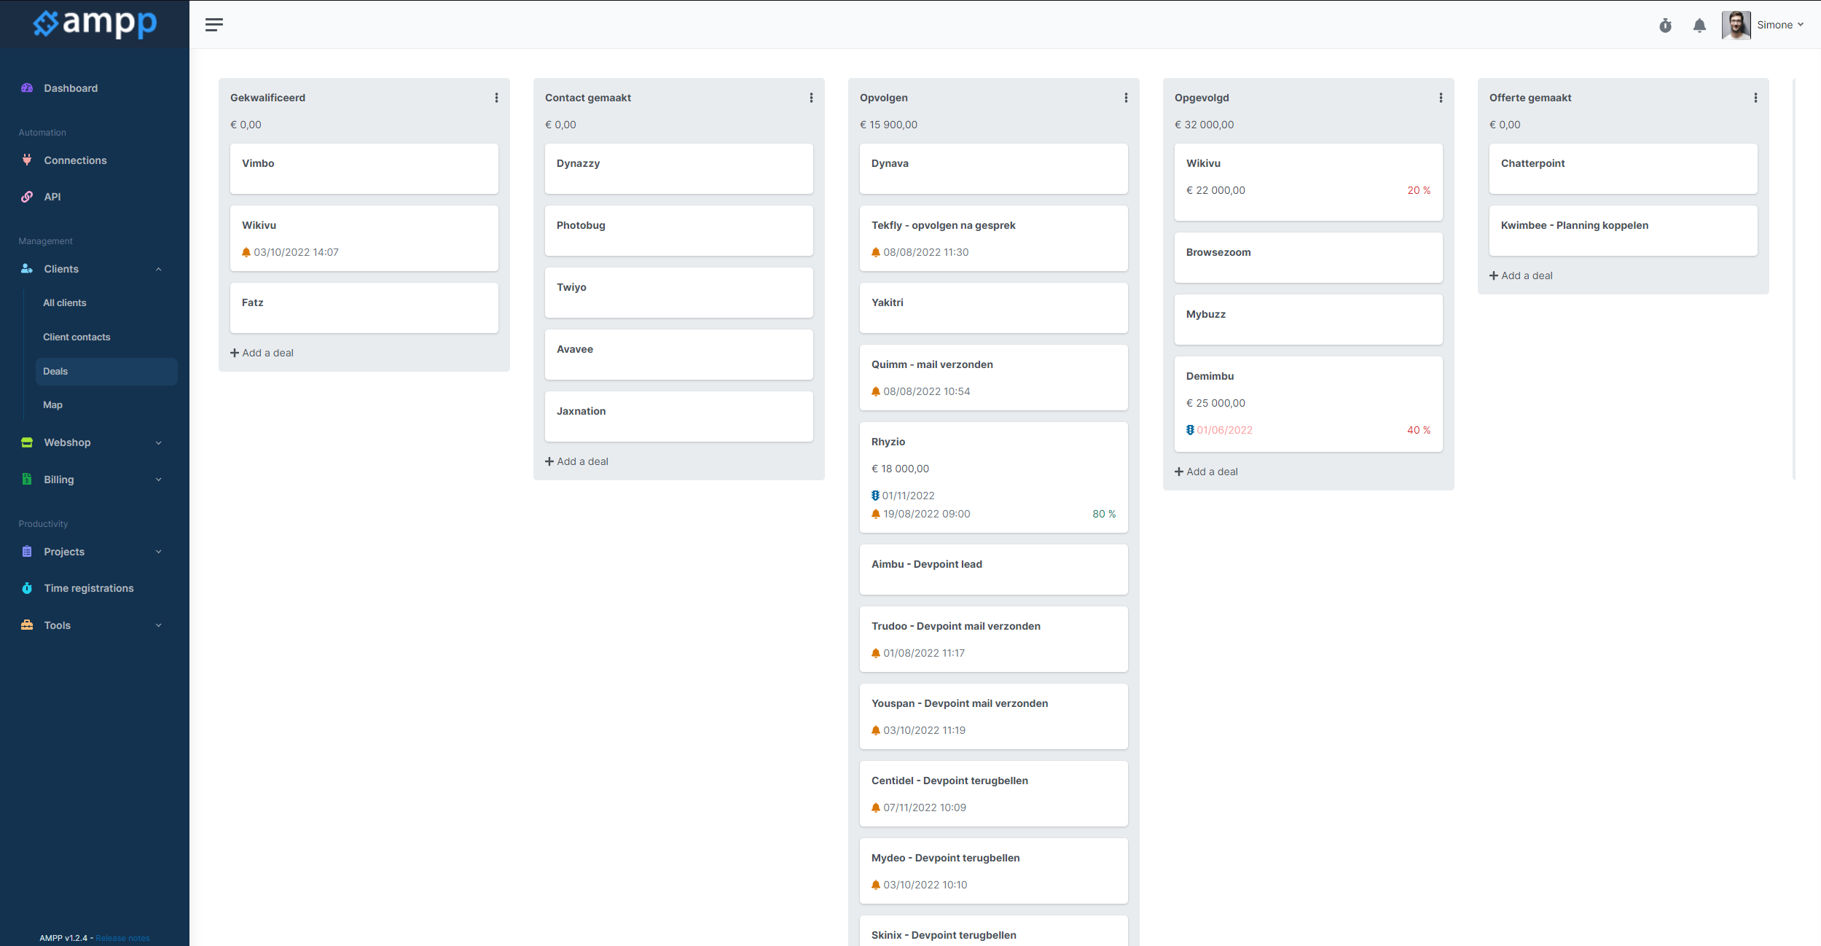
Task: Open the Simone user dropdown
Action: 1780,26
